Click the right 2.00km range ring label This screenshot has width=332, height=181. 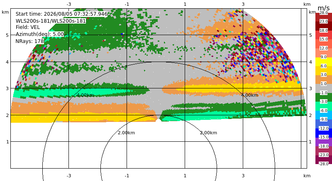209,133
